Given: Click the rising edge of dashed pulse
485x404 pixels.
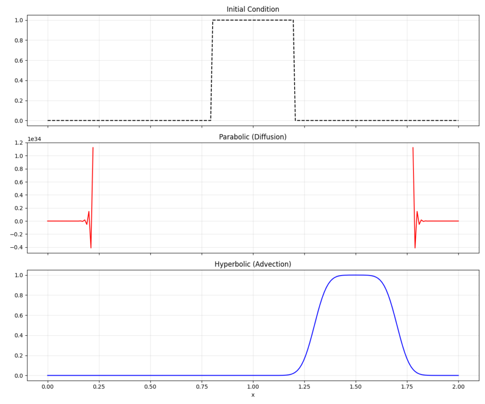Looking at the screenshot, I should click(x=212, y=71).
